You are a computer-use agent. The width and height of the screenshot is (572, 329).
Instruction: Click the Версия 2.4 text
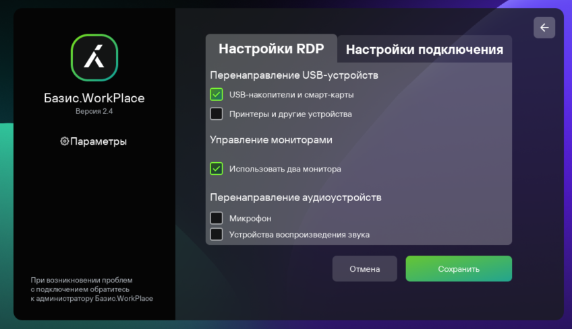point(94,112)
